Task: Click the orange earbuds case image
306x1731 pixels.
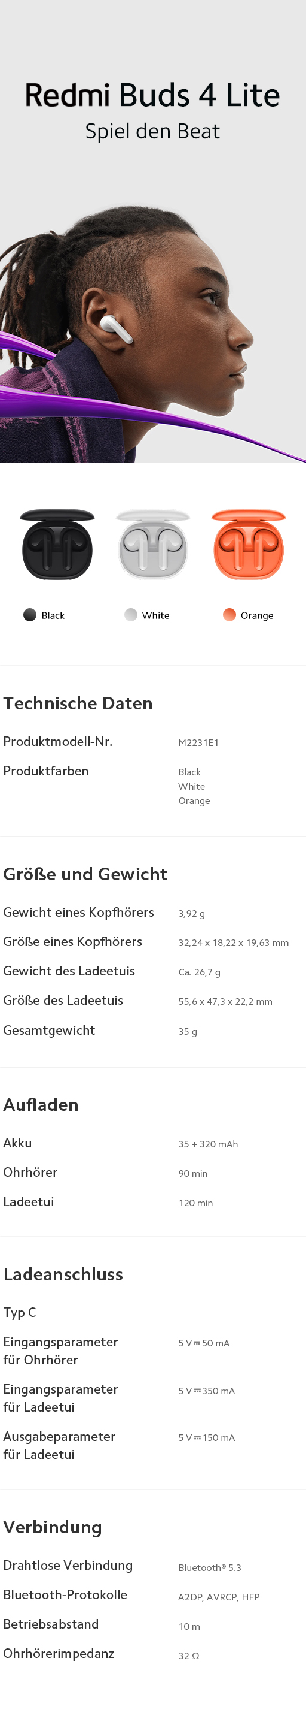Action: tap(249, 544)
